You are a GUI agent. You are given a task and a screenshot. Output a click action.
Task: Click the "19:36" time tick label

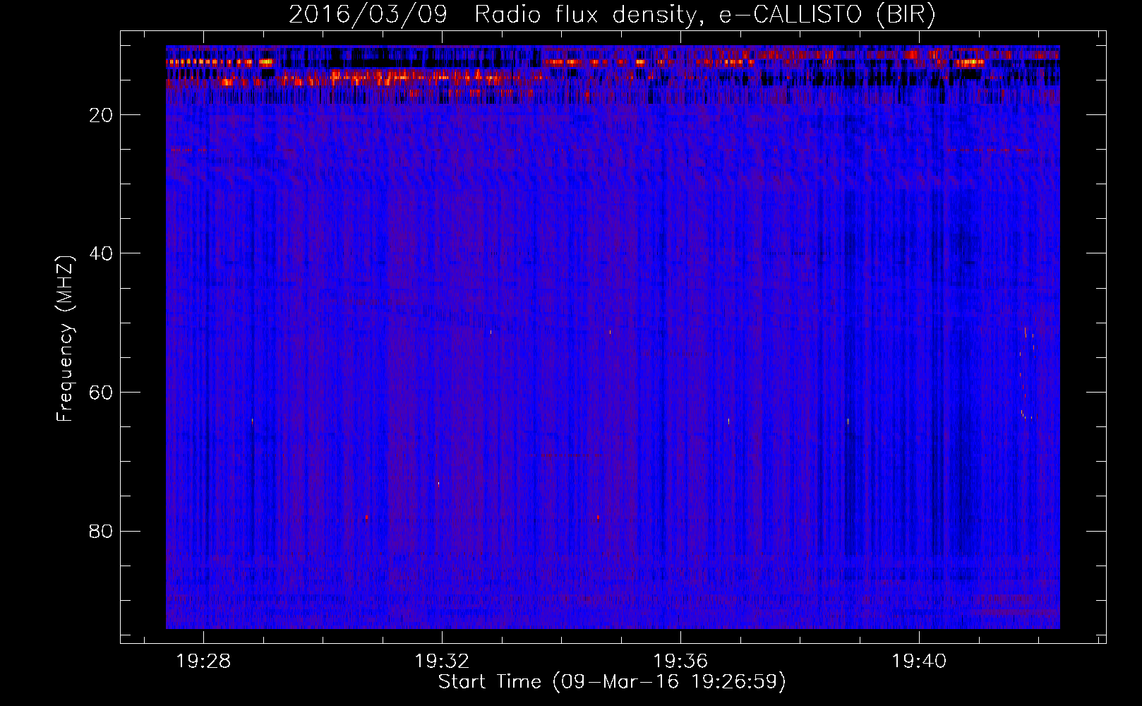click(x=680, y=662)
